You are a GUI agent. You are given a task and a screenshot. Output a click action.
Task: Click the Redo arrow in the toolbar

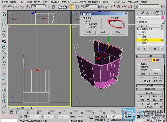click(x=10, y=7)
